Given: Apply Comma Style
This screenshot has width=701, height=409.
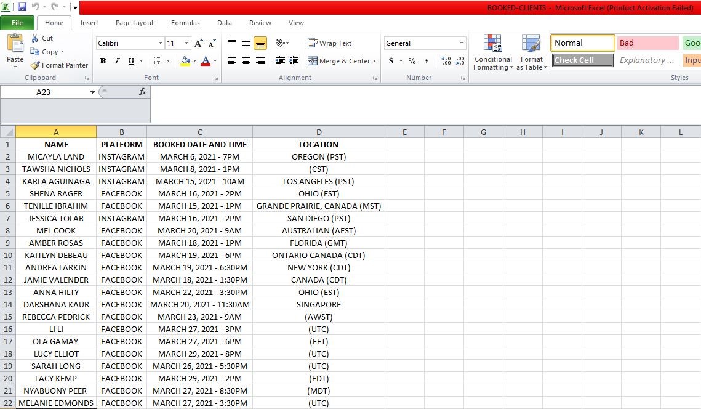Looking at the screenshot, I should coord(426,61).
